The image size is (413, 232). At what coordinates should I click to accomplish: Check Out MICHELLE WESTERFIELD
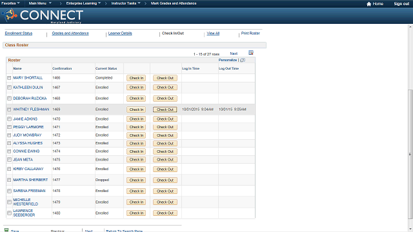165,202
